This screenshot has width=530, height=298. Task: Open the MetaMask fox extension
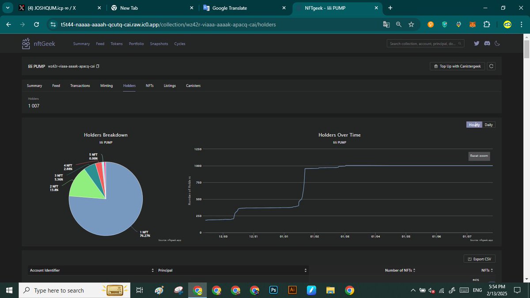pos(473,25)
